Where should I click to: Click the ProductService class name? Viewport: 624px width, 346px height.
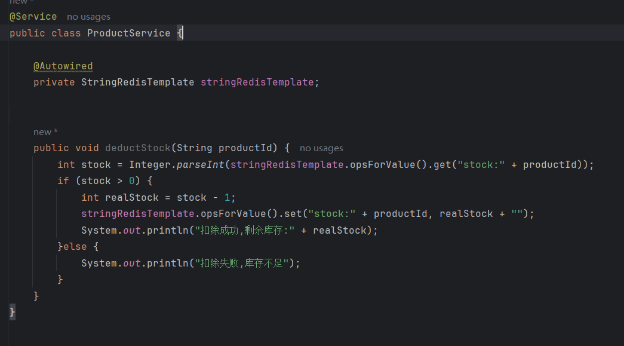pyautogui.click(x=128, y=33)
